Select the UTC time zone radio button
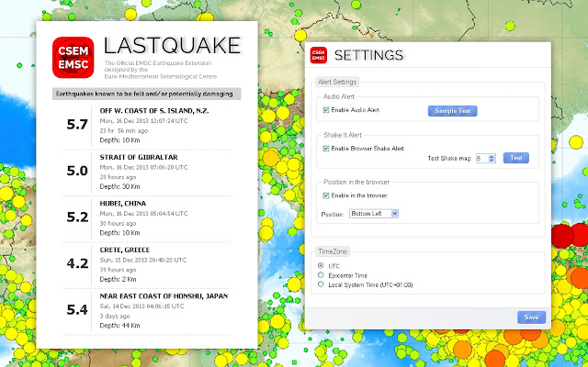The height and width of the screenshot is (367, 588). tap(321, 265)
